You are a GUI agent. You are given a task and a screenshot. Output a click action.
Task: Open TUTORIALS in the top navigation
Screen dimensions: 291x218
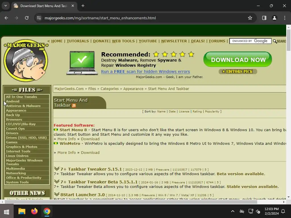(x=78, y=41)
